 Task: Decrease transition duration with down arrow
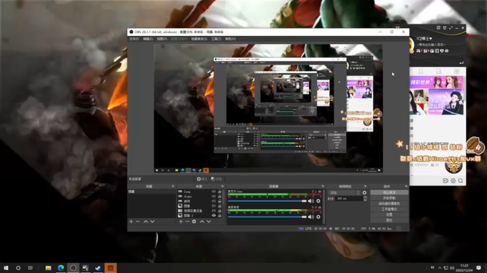pyautogui.click(x=365, y=200)
